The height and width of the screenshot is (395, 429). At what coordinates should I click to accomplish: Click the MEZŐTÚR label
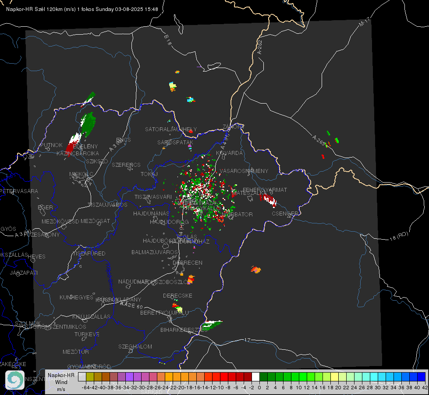[x=76, y=352]
